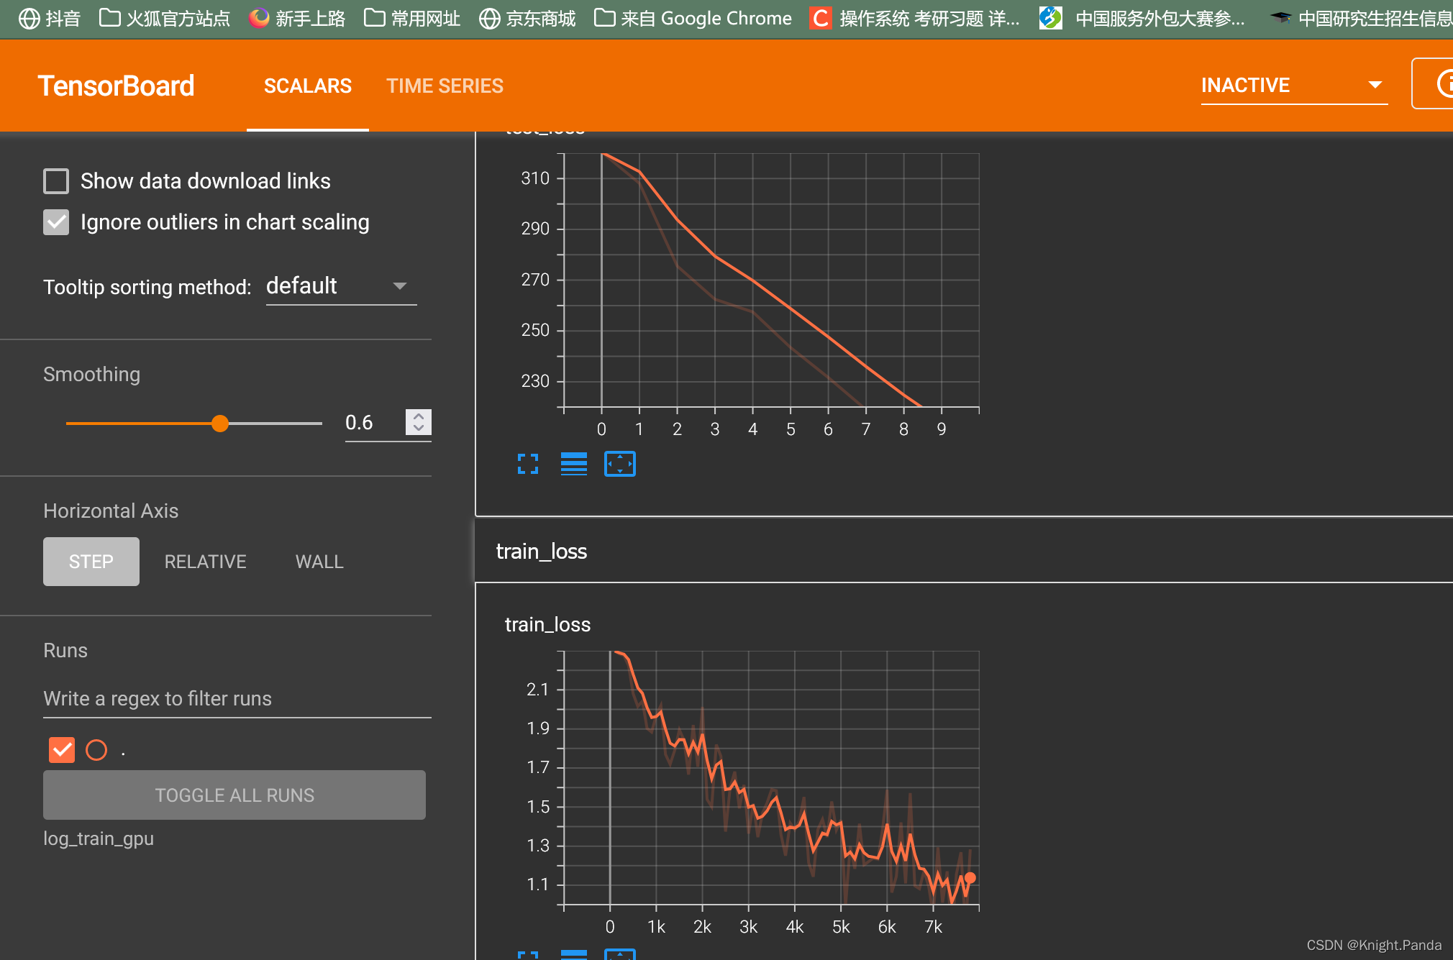Switch to the SCALARS tab
Screen dimensions: 1453x960
(308, 86)
